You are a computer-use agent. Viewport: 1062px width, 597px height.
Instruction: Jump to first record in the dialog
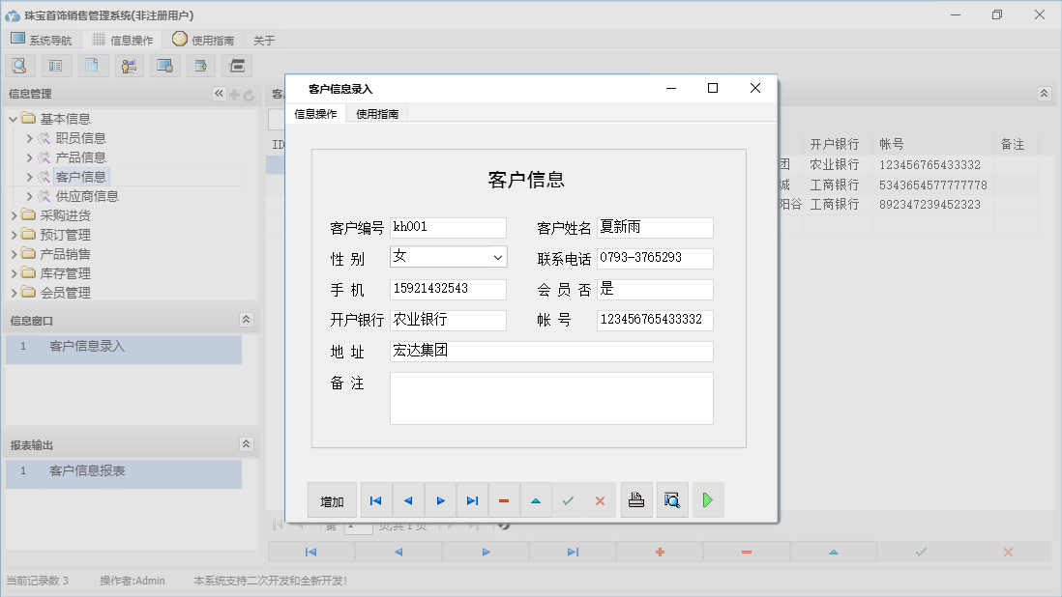click(x=376, y=500)
